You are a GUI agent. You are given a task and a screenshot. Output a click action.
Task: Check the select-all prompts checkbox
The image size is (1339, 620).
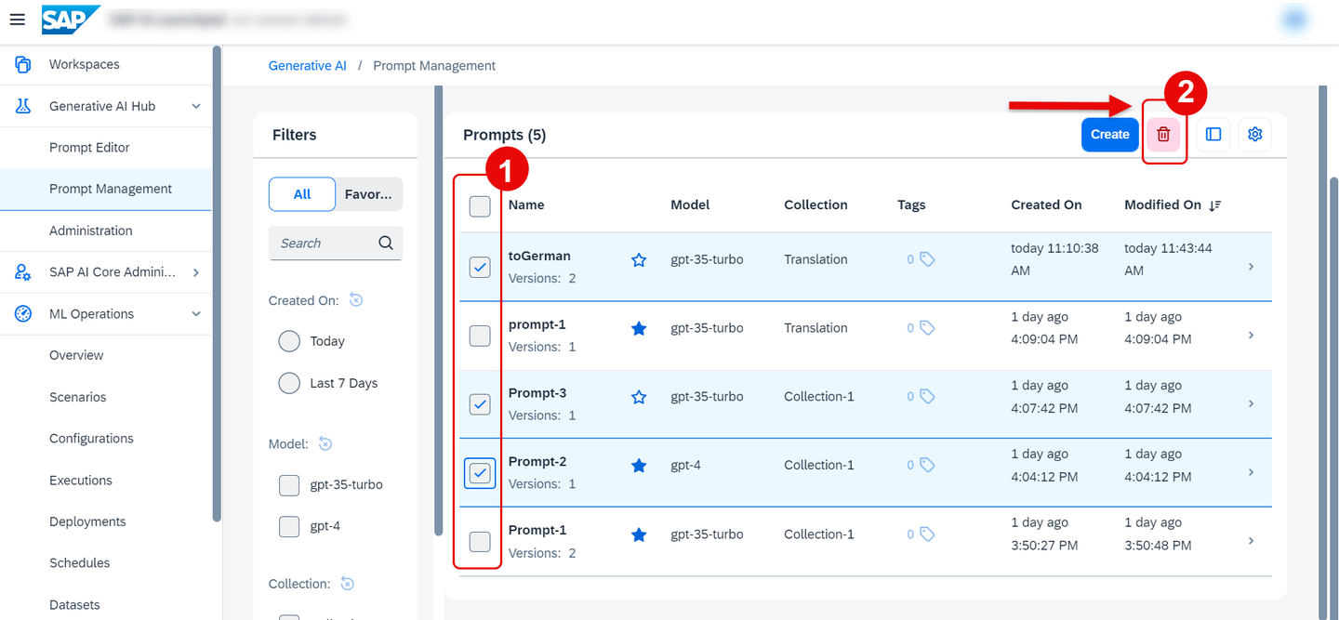480,206
